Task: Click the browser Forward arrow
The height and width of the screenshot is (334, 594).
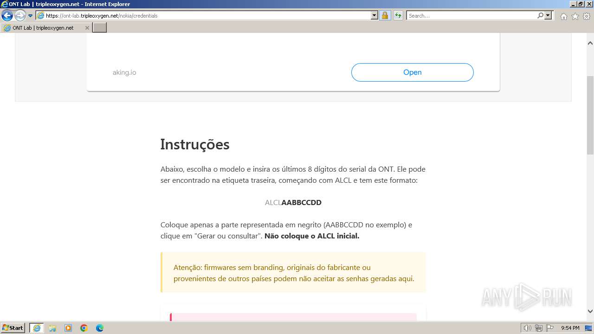Action: pos(20,16)
